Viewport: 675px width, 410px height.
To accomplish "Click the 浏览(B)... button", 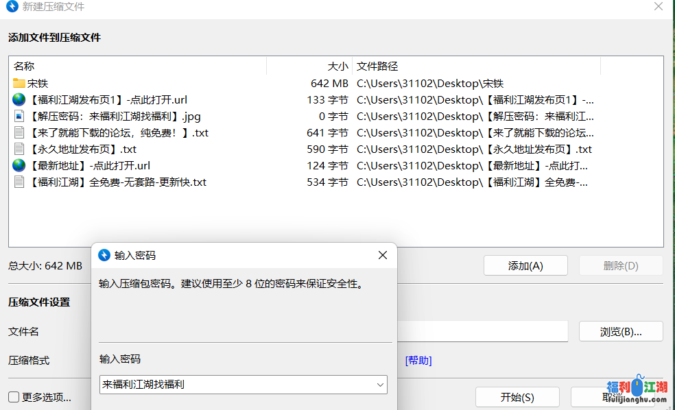I will (620, 332).
